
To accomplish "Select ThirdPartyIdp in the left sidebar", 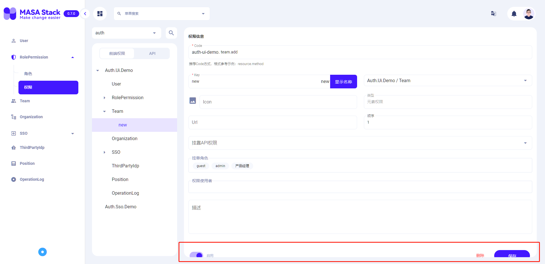I will tap(32, 147).
